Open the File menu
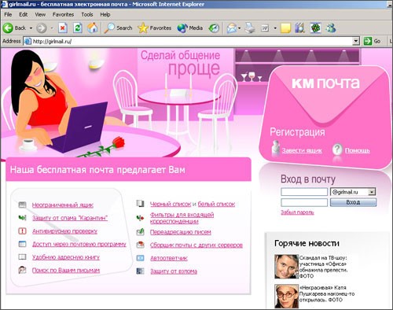Image resolution: width=393 pixels, height=310 pixels. point(8,14)
